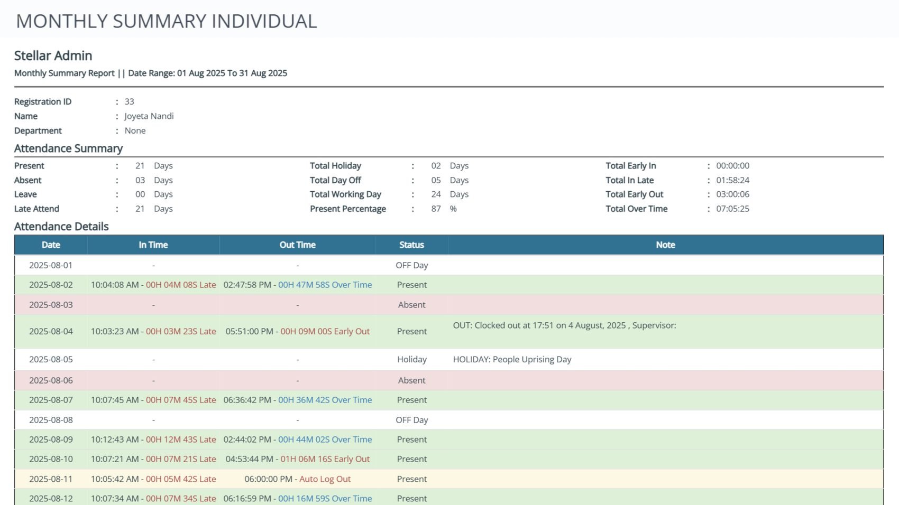Viewport: 899px width, 505px height.
Task: Click Total Over Time value 07:05:25
Action: tap(733, 209)
